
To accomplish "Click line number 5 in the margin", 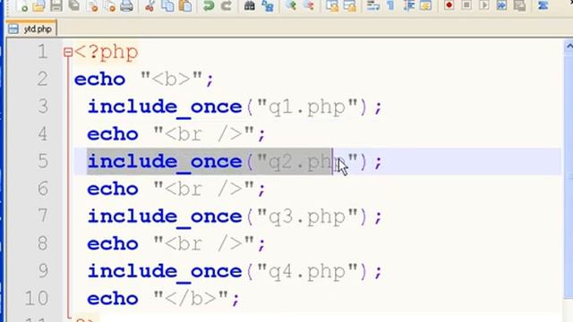I will [x=42, y=161].
